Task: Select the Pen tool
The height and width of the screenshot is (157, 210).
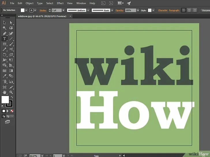Action: (4, 33)
